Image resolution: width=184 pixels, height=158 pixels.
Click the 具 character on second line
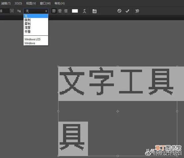pos(72,137)
